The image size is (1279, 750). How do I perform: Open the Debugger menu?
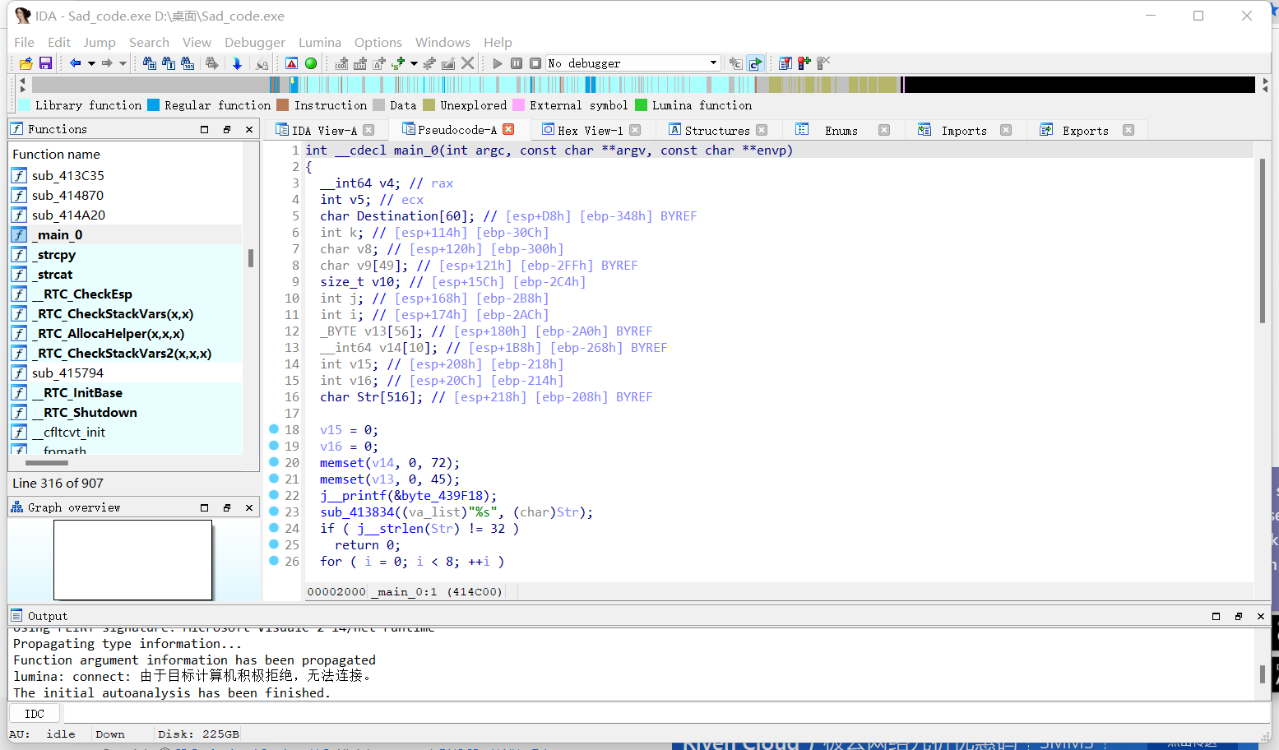tap(255, 42)
